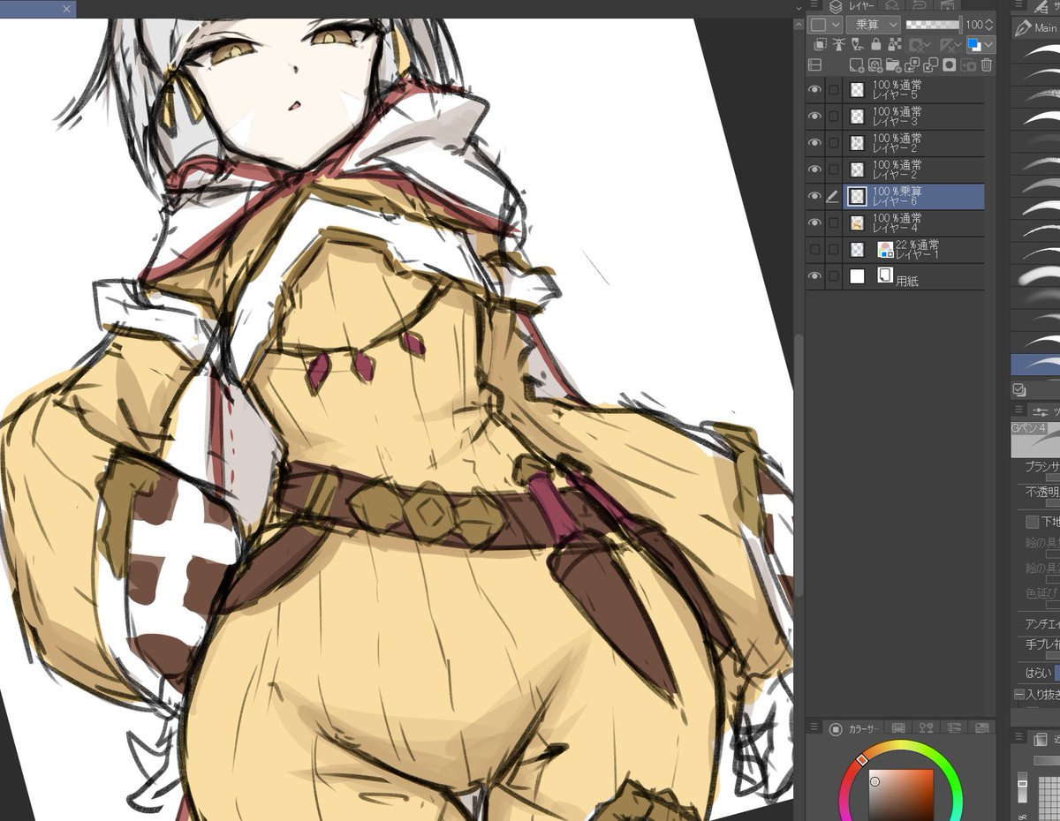Screen dimensions: 1060x821
Task: Open the tool property panel hamburger menu
Action: click(1019, 409)
